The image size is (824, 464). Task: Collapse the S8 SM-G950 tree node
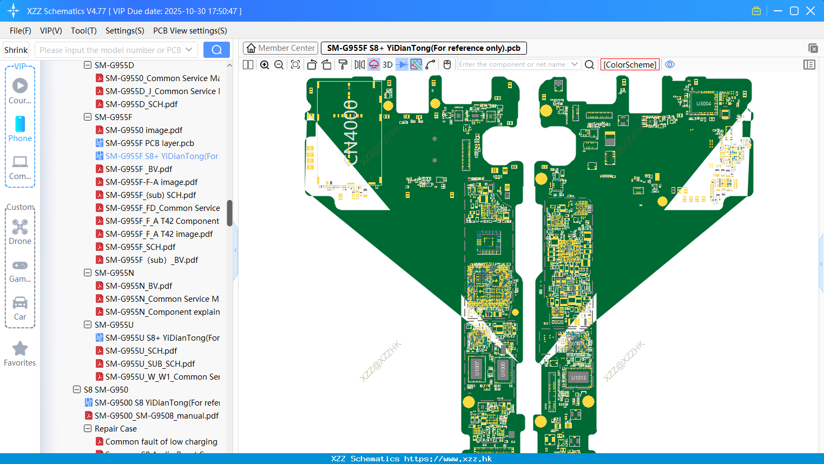pyautogui.click(x=77, y=389)
